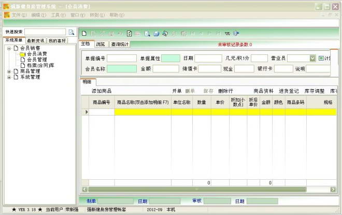Open the 文件 menu
Viewport: 342px width, 215px height.
(x=19, y=15)
